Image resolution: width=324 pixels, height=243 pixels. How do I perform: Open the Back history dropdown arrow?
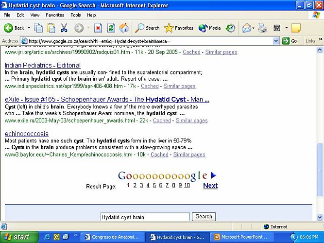[x=29, y=28]
